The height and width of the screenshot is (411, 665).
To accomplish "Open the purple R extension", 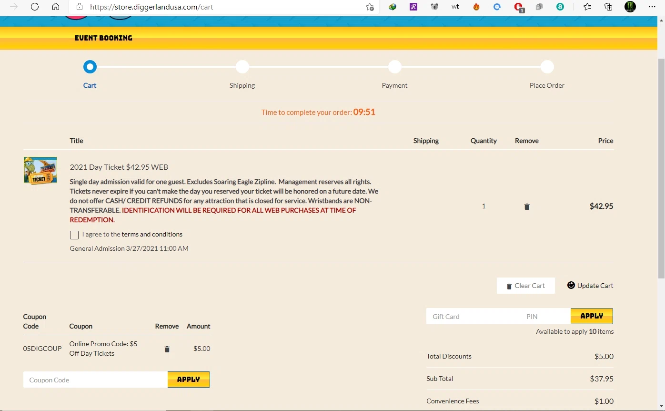I will click(413, 7).
